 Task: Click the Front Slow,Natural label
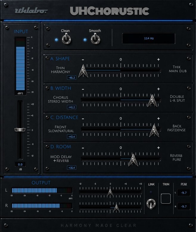click(61, 129)
